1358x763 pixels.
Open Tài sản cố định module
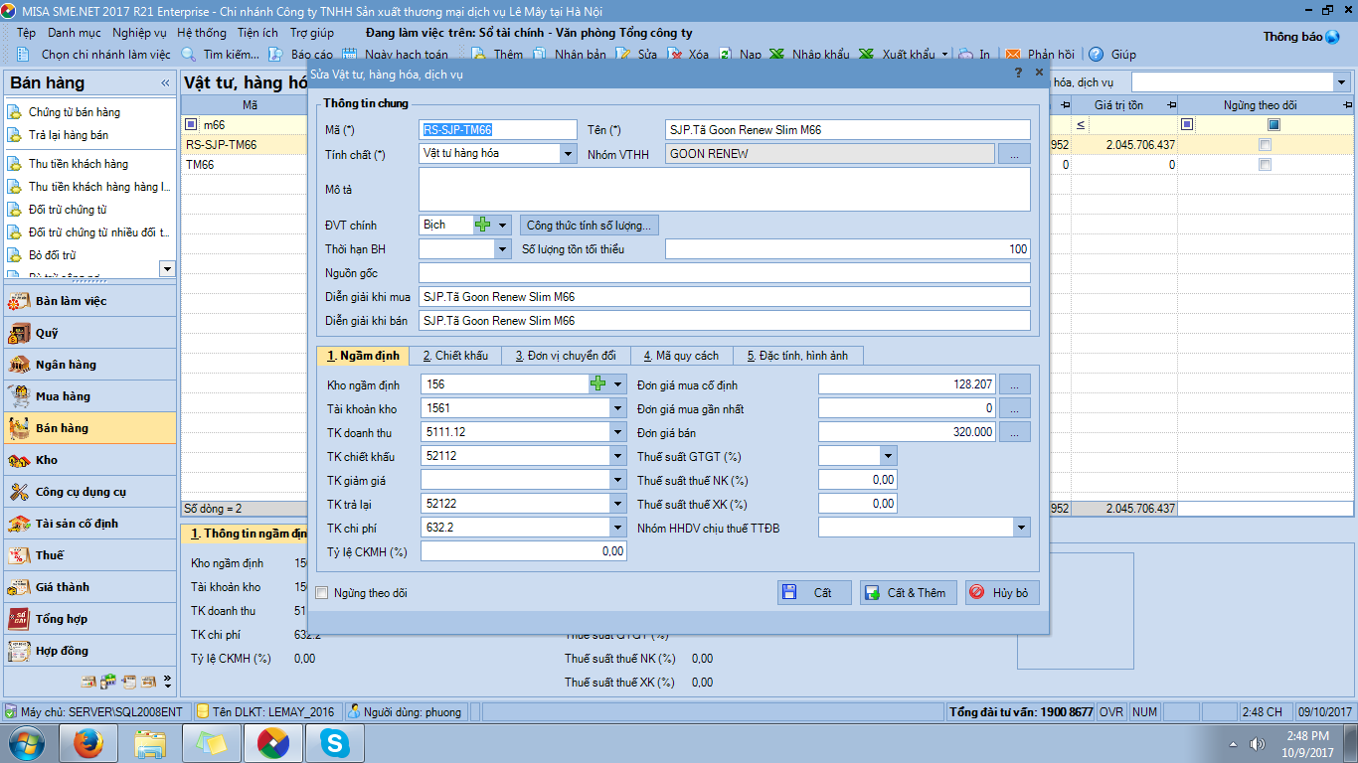pyautogui.click(x=88, y=524)
